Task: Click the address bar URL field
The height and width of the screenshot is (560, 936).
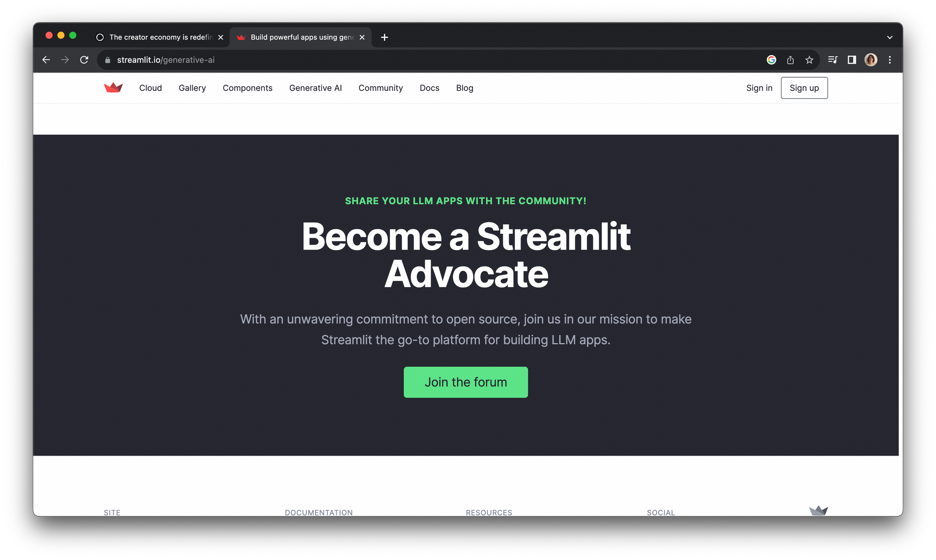Action: point(374,60)
